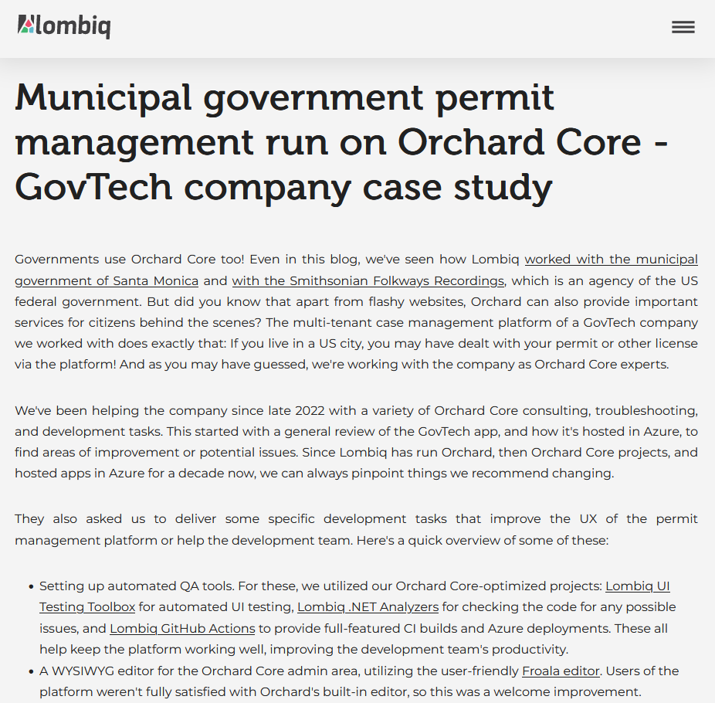Open the Lombiq GitHub Actions link
Image resolution: width=715 pixels, height=703 pixels.
click(182, 628)
